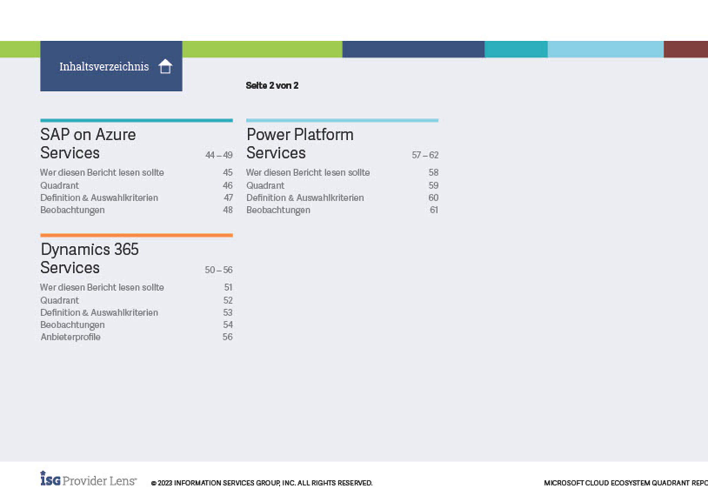
Task: Click page number 48
Action: pos(228,210)
